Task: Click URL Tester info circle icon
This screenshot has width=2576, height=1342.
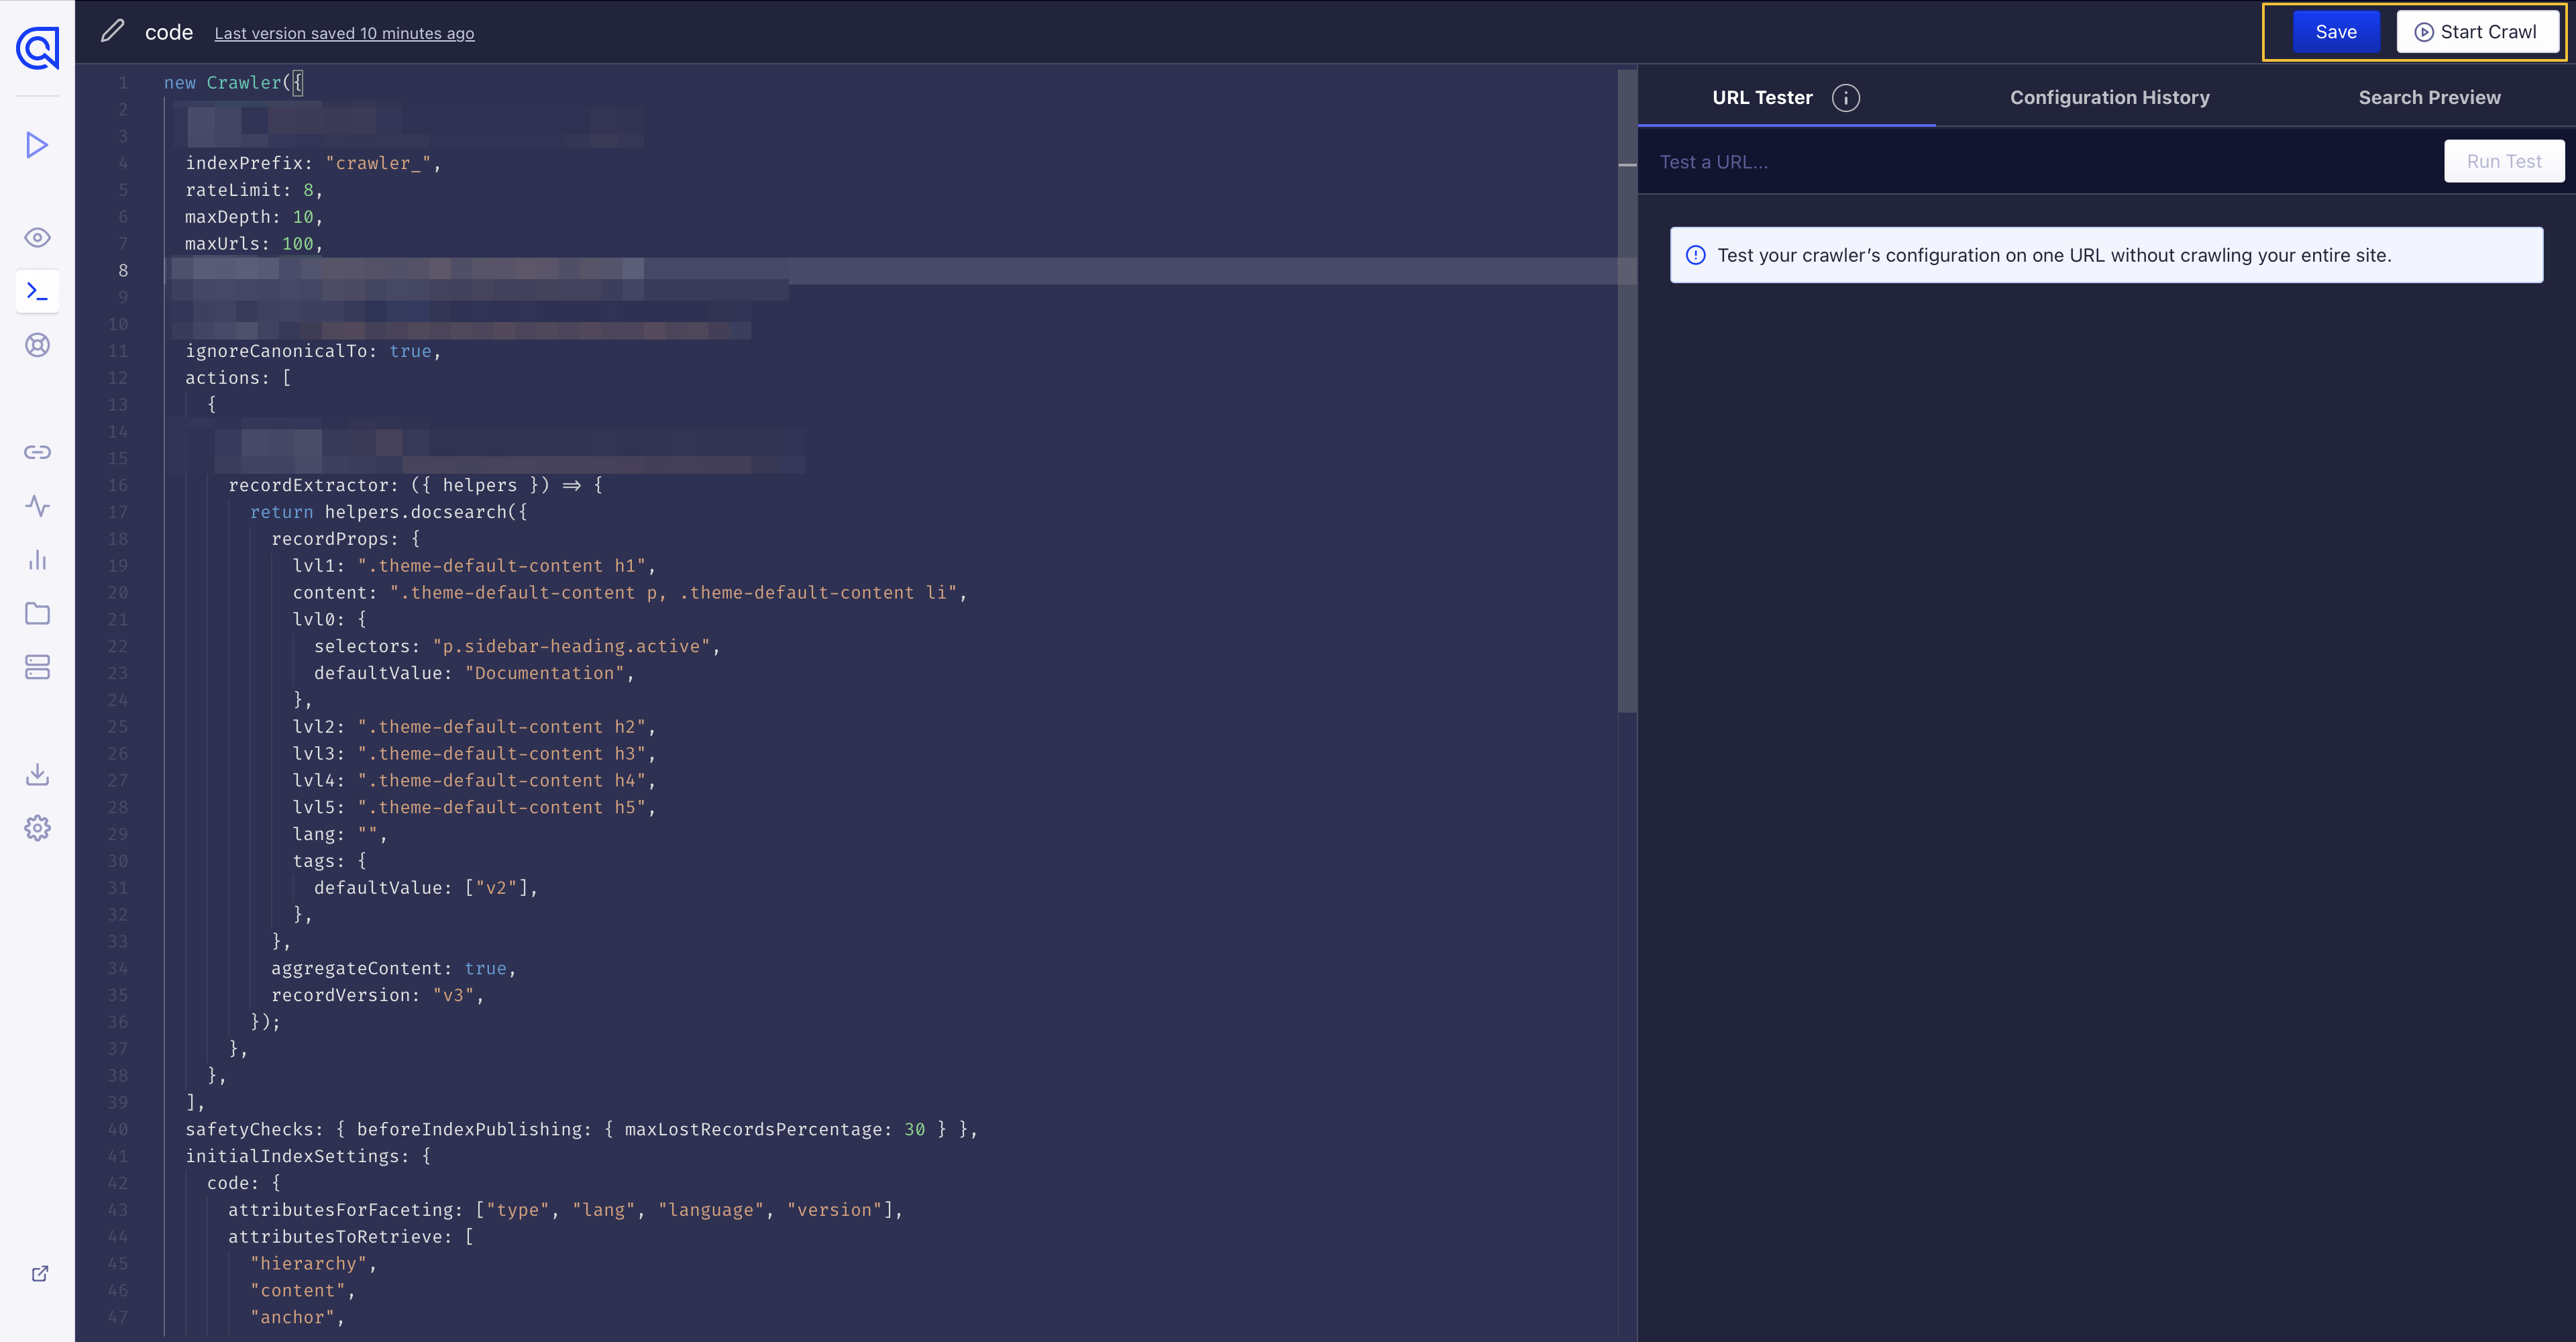Action: (1845, 98)
